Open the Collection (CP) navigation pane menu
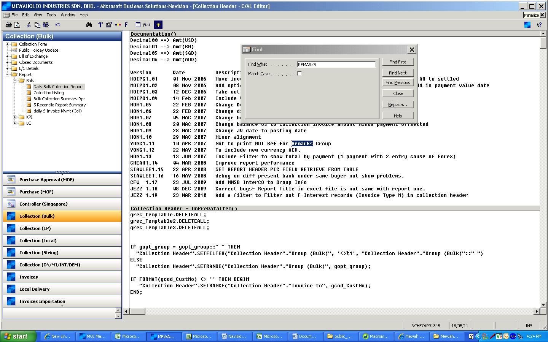The width and height of the screenshot is (548, 342). pos(62,228)
